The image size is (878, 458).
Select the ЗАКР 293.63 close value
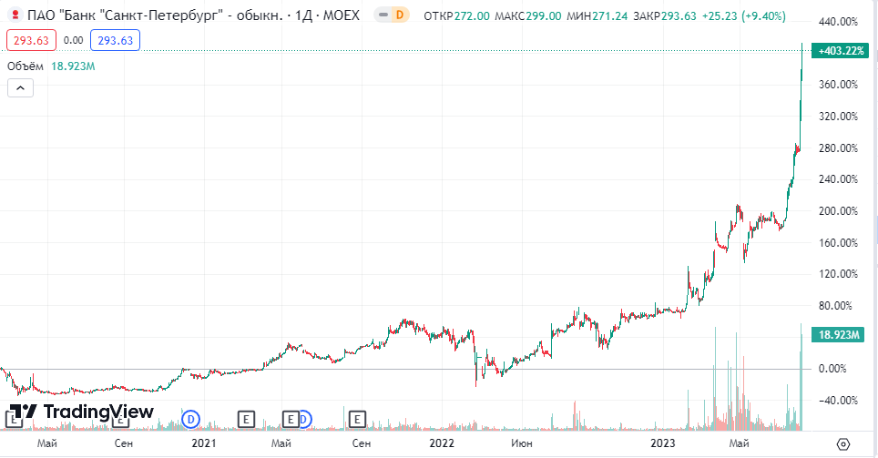(x=665, y=15)
